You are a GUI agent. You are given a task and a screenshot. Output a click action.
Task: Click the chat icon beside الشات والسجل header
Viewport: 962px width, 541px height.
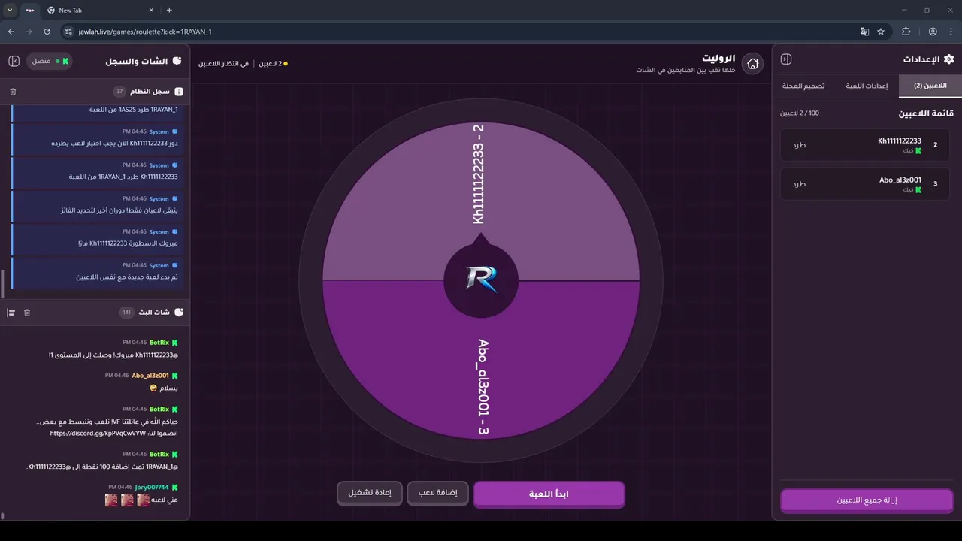(177, 61)
